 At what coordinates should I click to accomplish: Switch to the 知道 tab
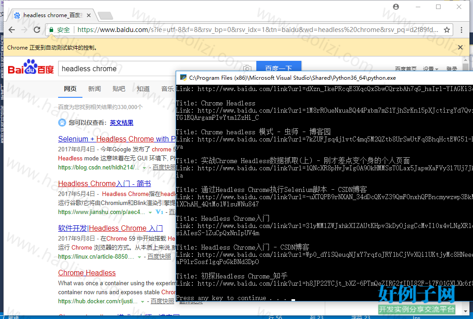[143, 89]
